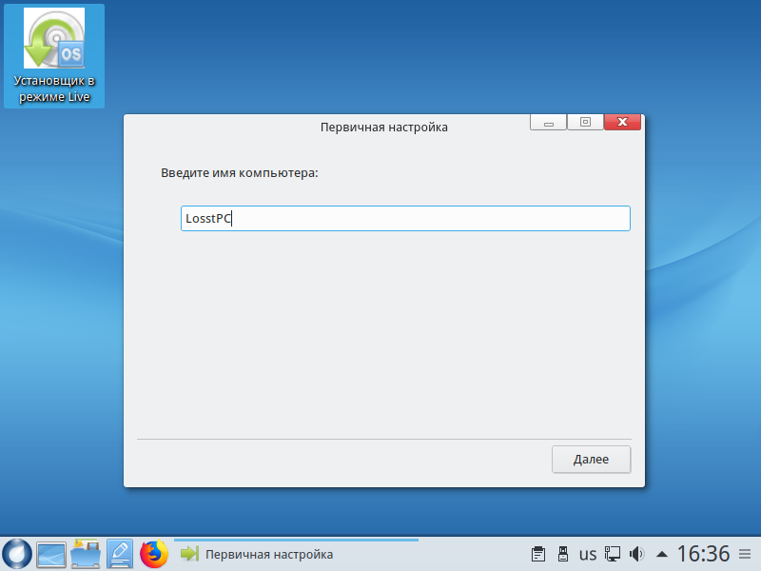The image size is (761, 571).
Task: Open the text editor taskbar icon
Action: pyautogui.click(x=120, y=553)
